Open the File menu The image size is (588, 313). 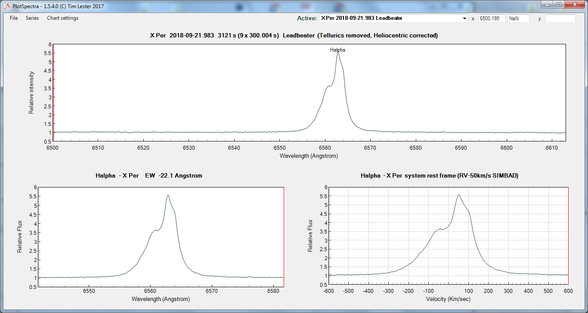[14, 18]
